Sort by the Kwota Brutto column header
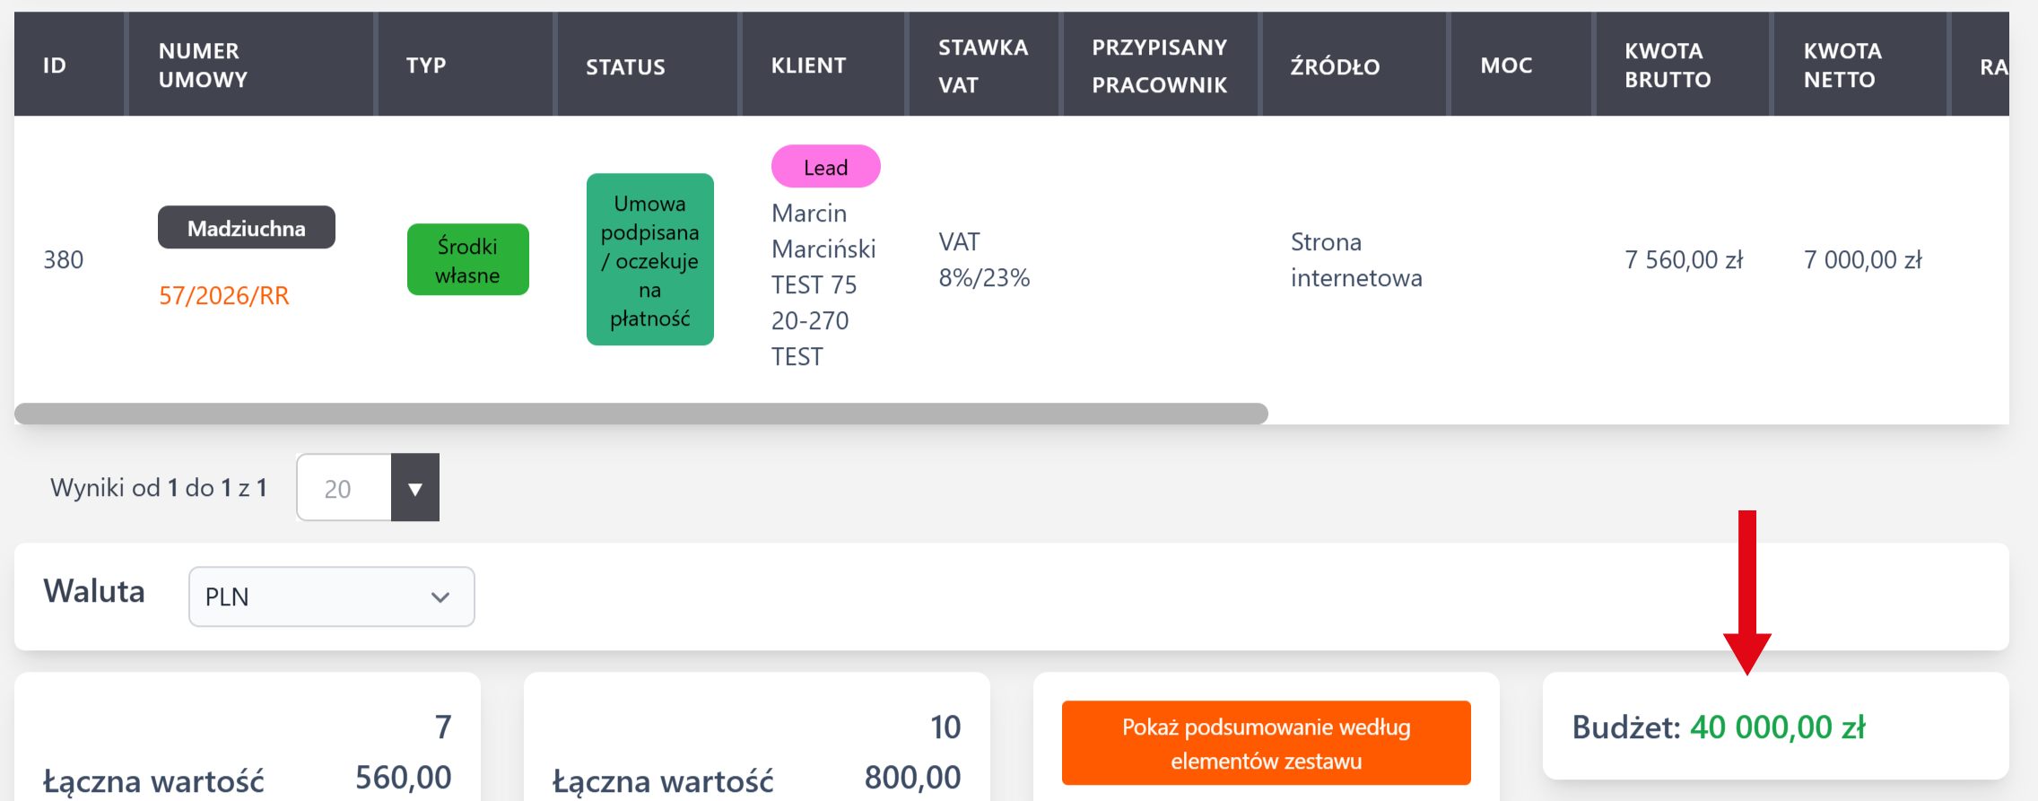2038x801 pixels. pos(1668,65)
